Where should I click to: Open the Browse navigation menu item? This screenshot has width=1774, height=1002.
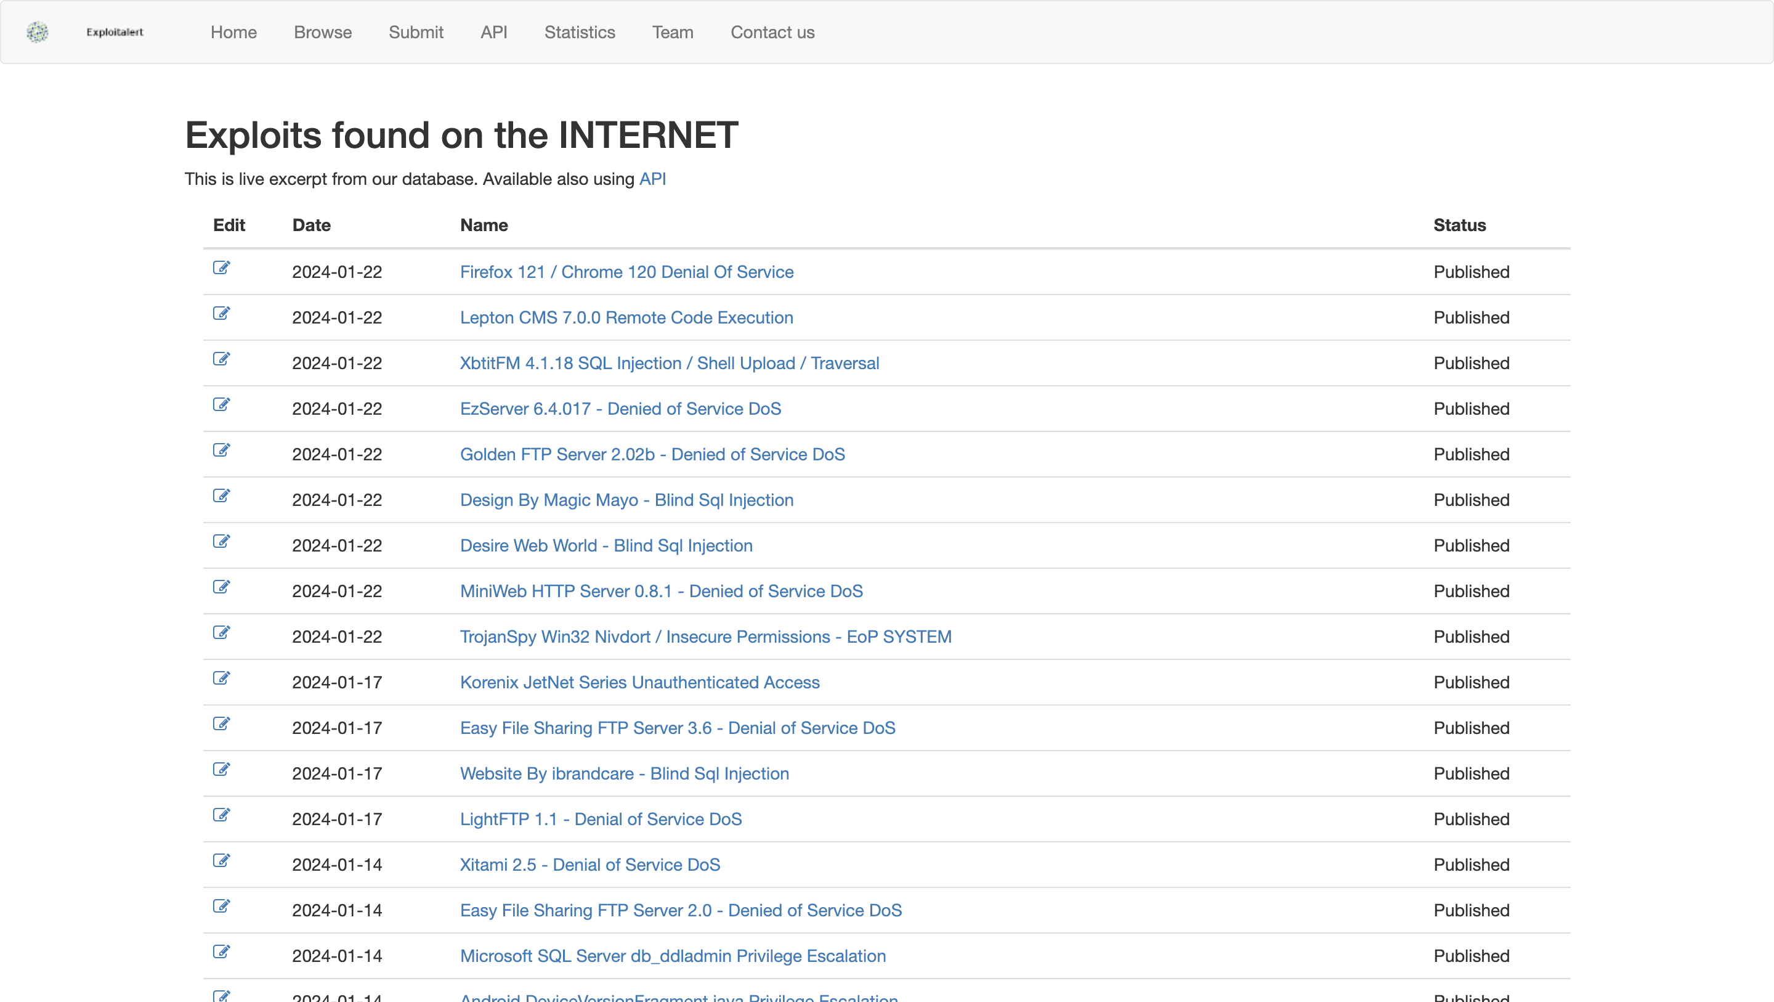(323, 31)
